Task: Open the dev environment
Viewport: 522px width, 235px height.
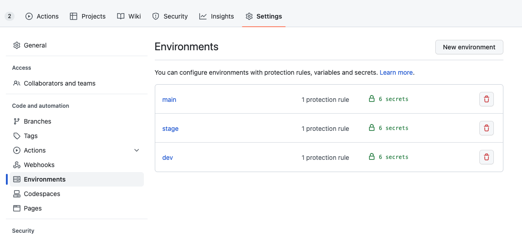Action: pyautogui.click(x=167, y=158)
